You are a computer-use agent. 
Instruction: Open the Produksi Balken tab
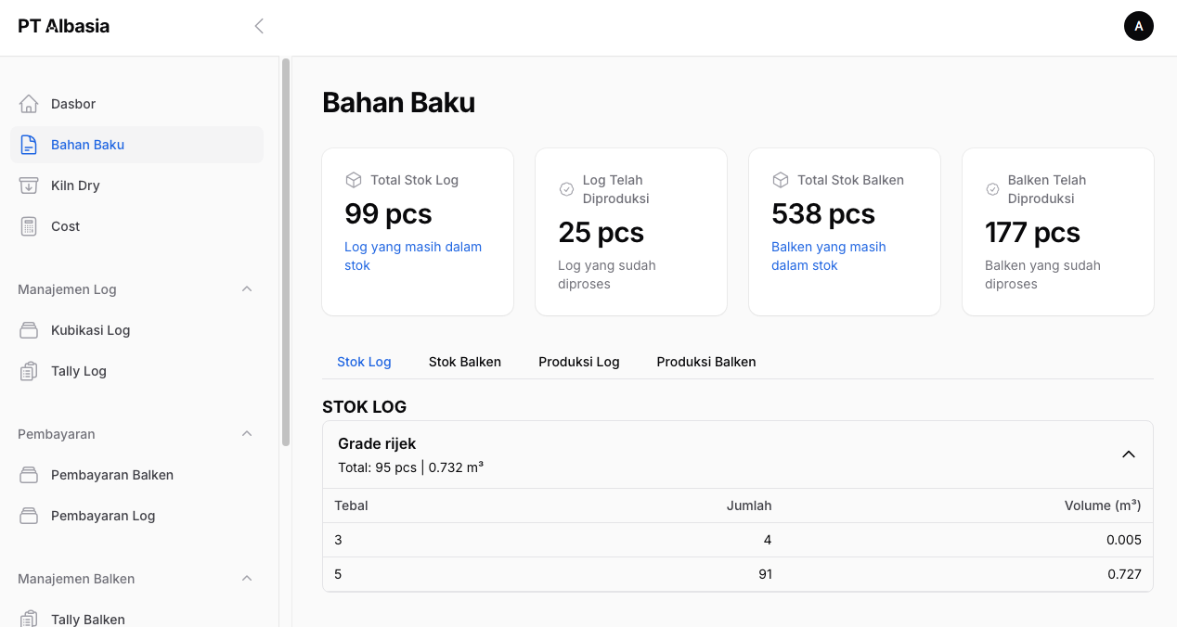pos(705,362)
